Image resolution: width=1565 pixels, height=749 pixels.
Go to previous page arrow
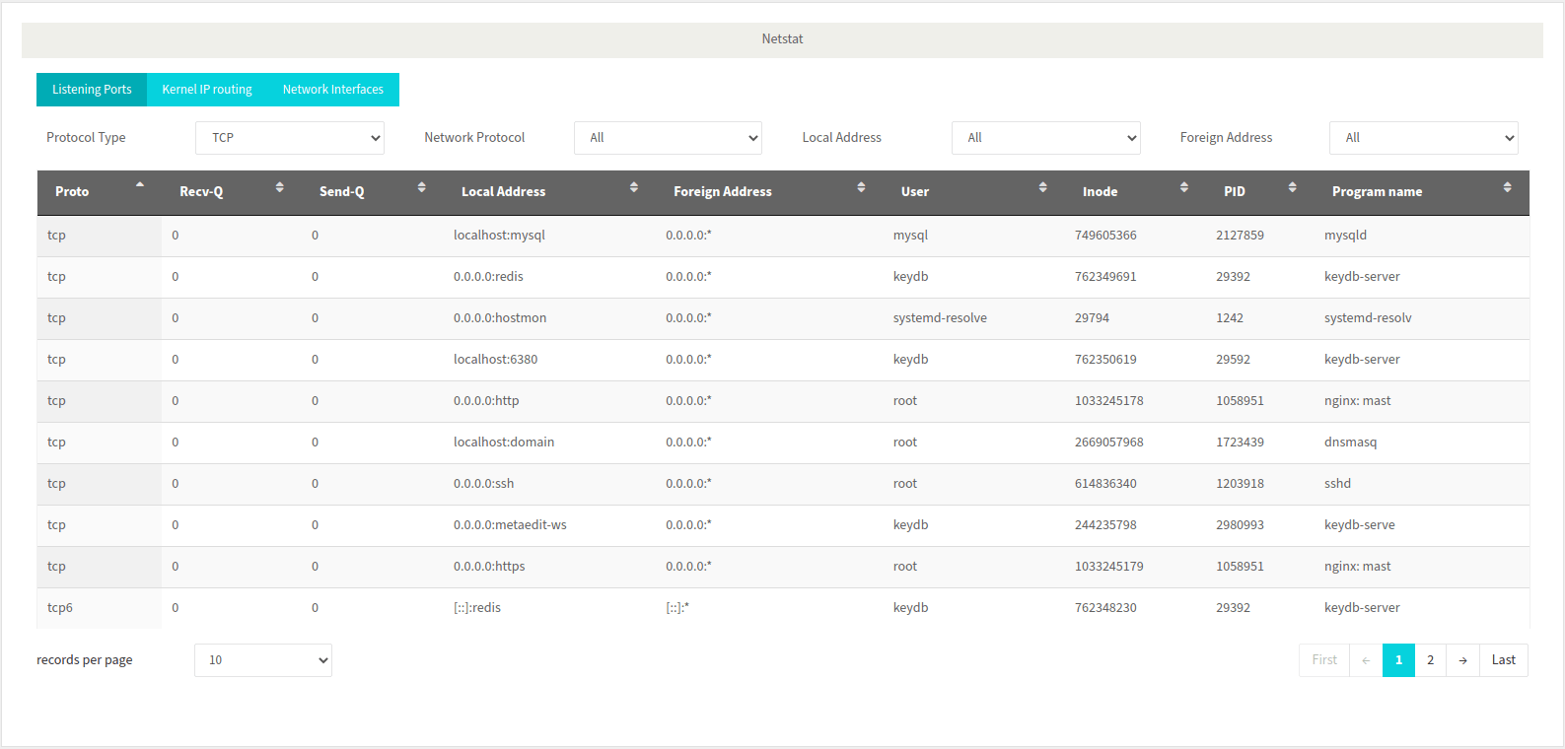1366,660
